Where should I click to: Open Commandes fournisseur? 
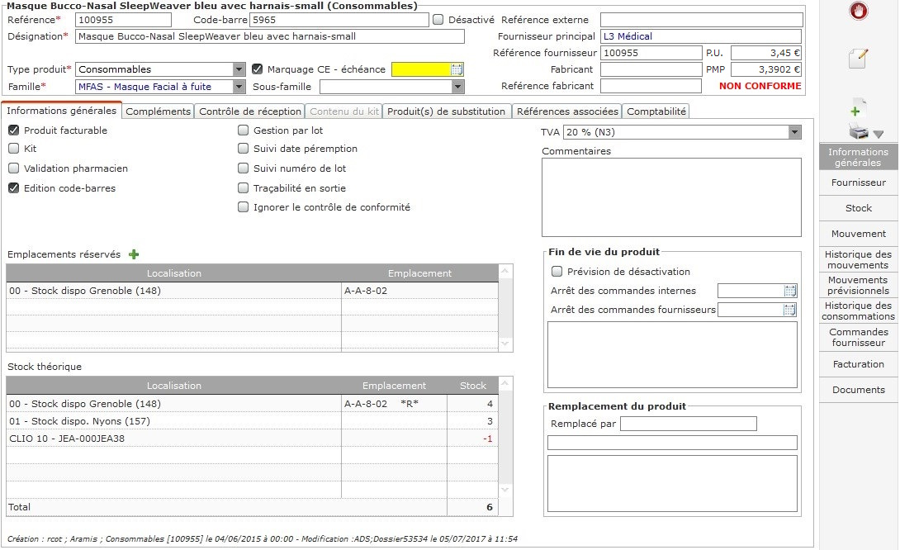tap(858, 337)
